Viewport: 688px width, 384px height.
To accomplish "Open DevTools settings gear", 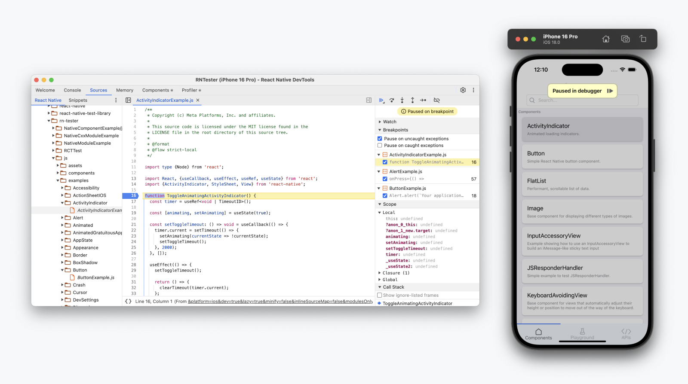I will click(463, 90).
